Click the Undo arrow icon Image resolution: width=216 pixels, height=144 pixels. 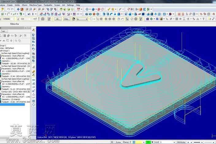9,9
